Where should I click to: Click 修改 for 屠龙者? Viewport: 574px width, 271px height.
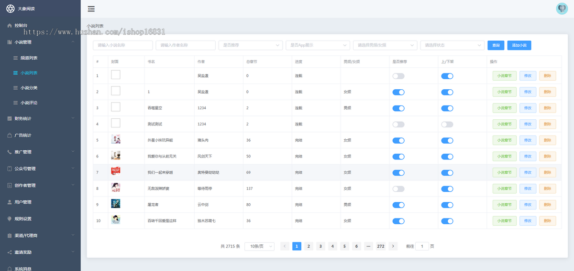[528, 205]
